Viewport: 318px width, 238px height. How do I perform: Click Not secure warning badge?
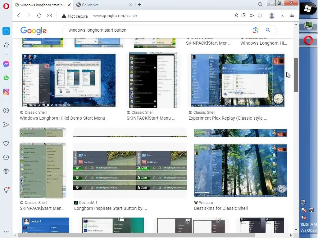point(75,16)
